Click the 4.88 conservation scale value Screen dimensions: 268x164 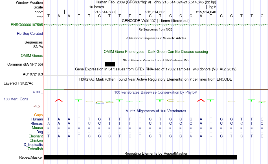36,92
